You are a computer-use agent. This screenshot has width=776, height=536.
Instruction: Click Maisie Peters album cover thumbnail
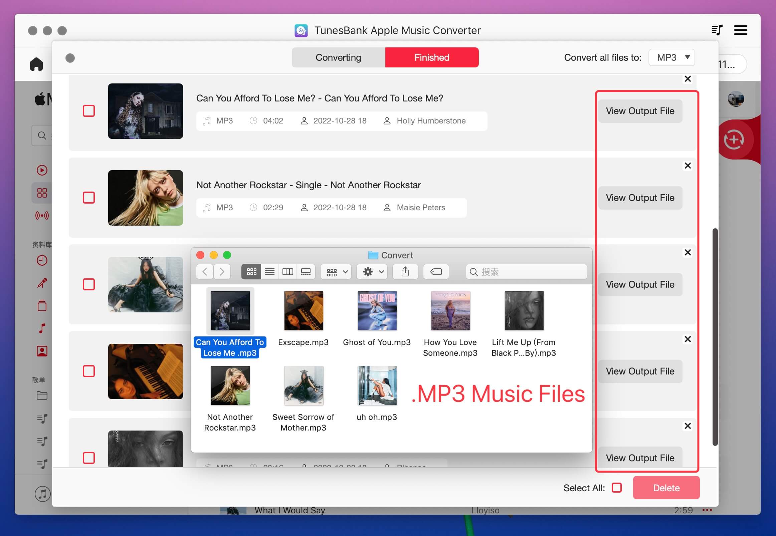click(x=146, y=198)
